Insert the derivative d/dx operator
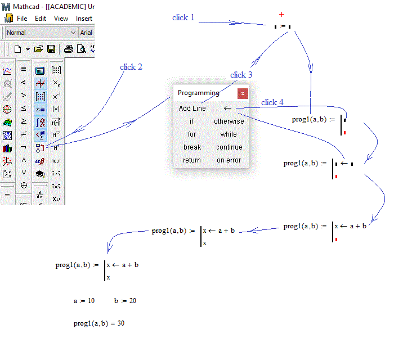Image resolution: width=403 pixels, height=343 pixels. tap(40, 195)
